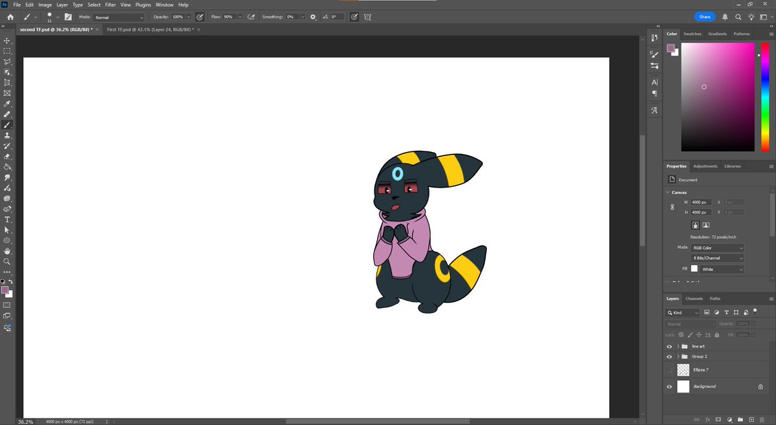
Task: Select the Eyedropper tool
Action: (x=7, y=104)
